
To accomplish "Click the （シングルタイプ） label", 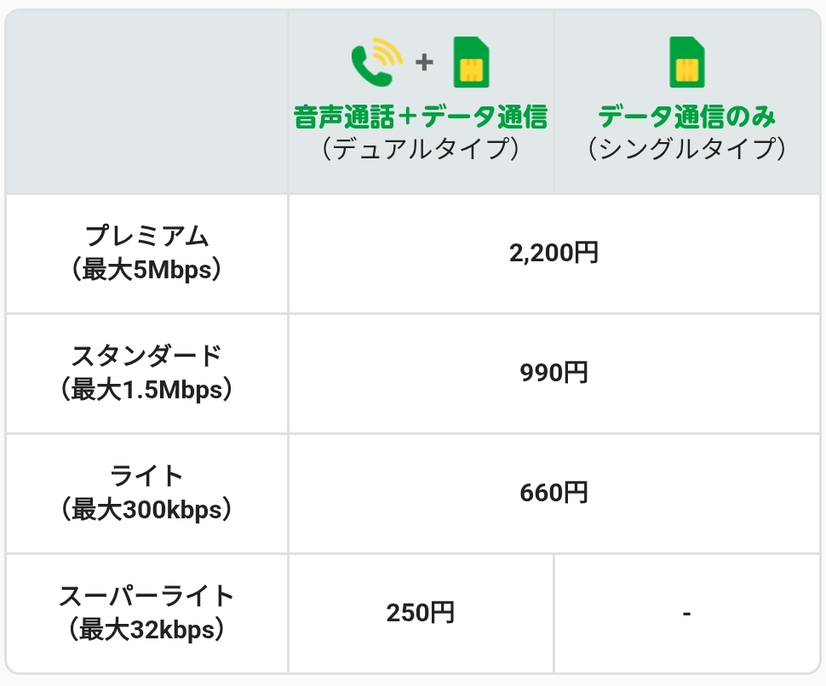I will [686, 149].
